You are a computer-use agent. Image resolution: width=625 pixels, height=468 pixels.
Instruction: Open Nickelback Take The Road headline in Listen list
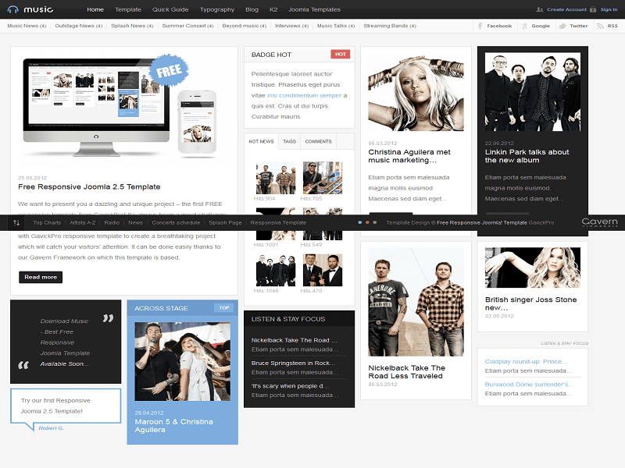[295, 340]
